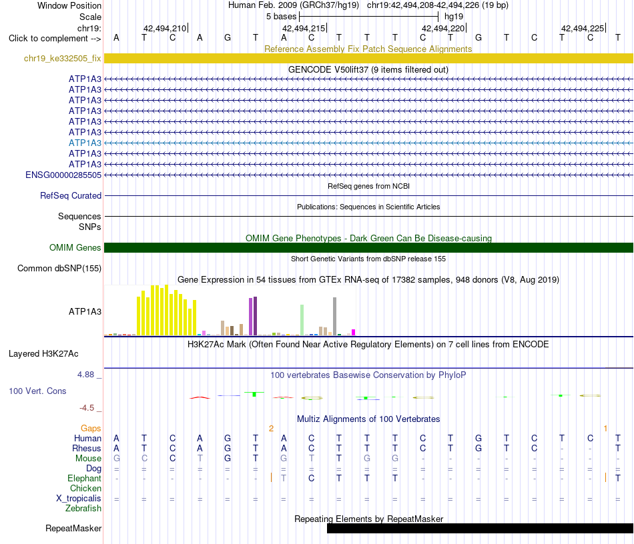Open the RefSeq Curated track label
Screen dimensions: 634x544
click(x=71, y=195)
